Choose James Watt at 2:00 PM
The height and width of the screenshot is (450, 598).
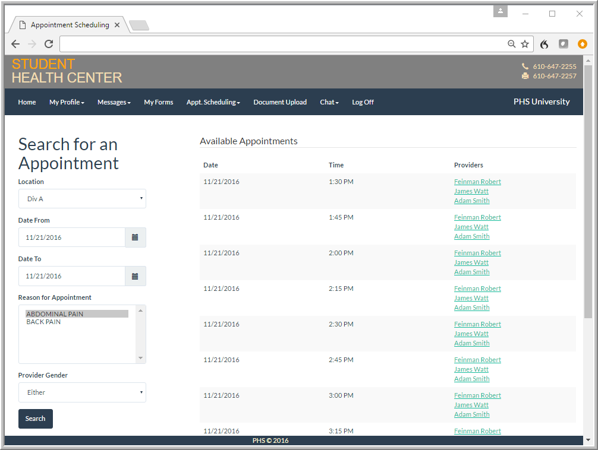coord(471,262)
